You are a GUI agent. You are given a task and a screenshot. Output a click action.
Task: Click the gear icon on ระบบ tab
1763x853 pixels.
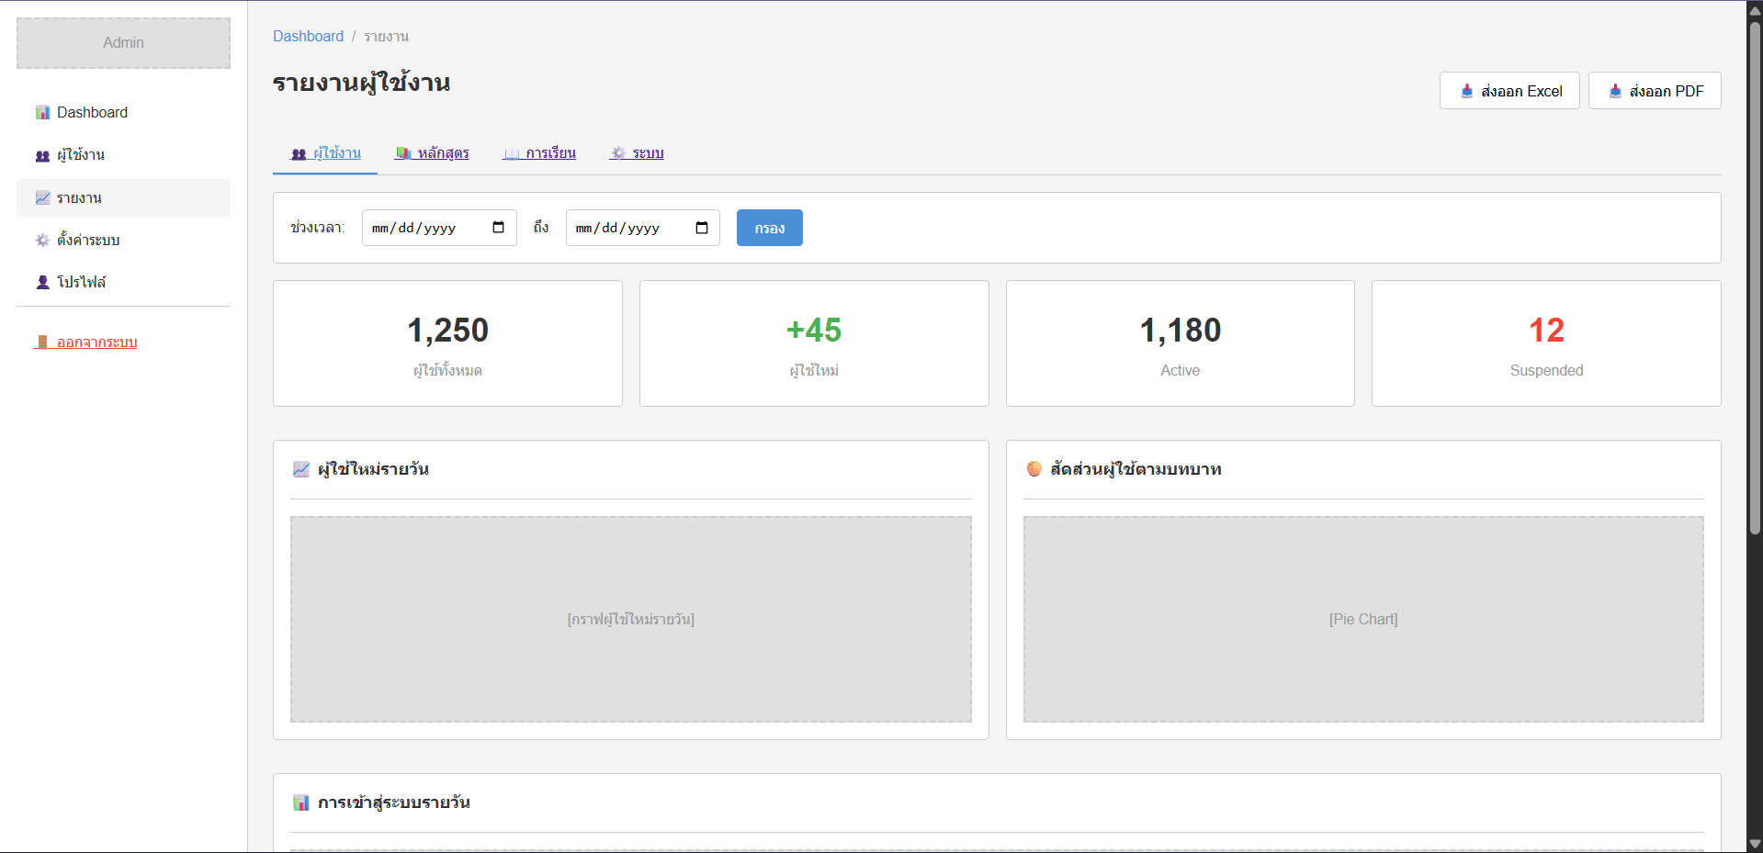click(618, 153)
